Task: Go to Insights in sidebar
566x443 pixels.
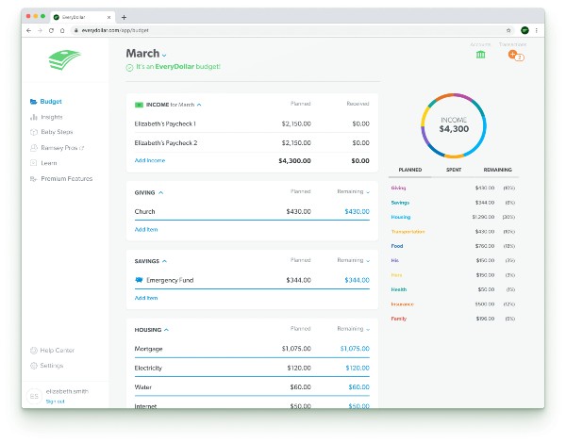Action: 52,117
